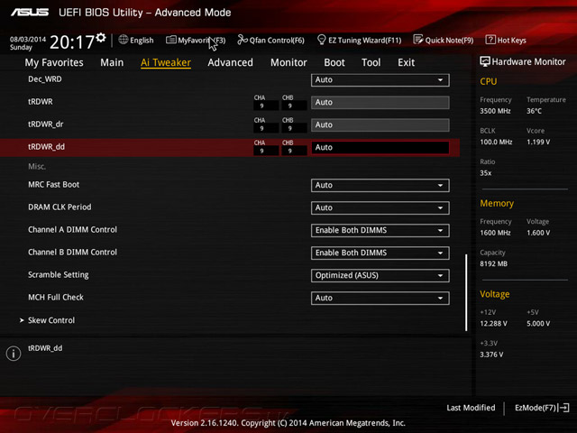
Task: Click memory voltage value 1.600 V
Action: click(x=538, y=233)
